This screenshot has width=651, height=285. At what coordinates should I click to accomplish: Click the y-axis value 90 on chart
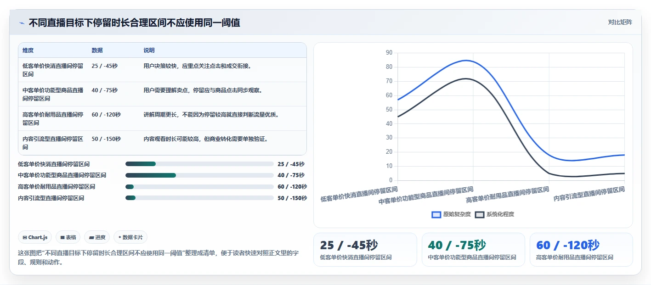389,53
